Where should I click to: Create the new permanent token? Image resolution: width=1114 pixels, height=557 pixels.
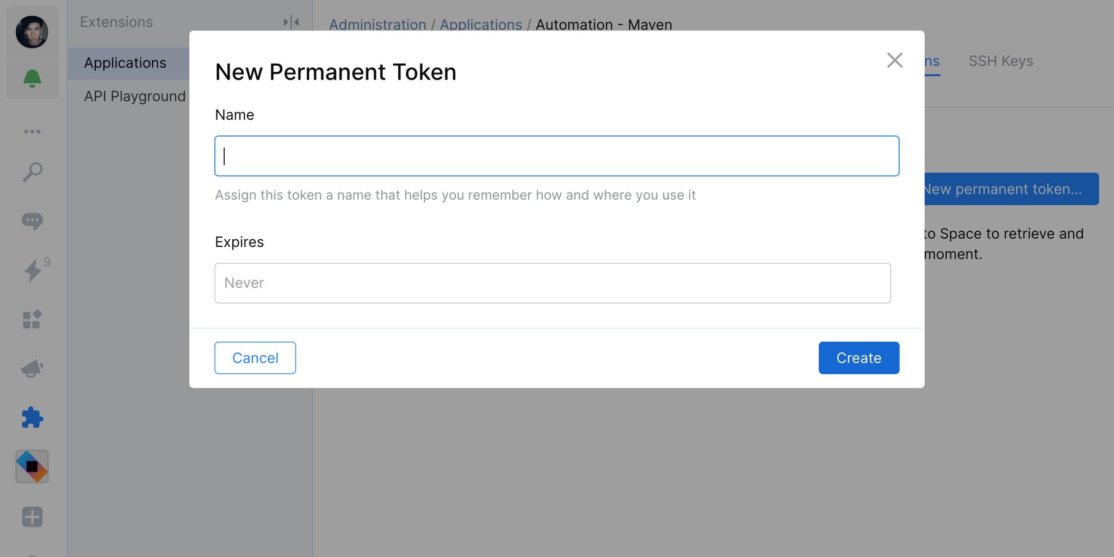[858, 357]
